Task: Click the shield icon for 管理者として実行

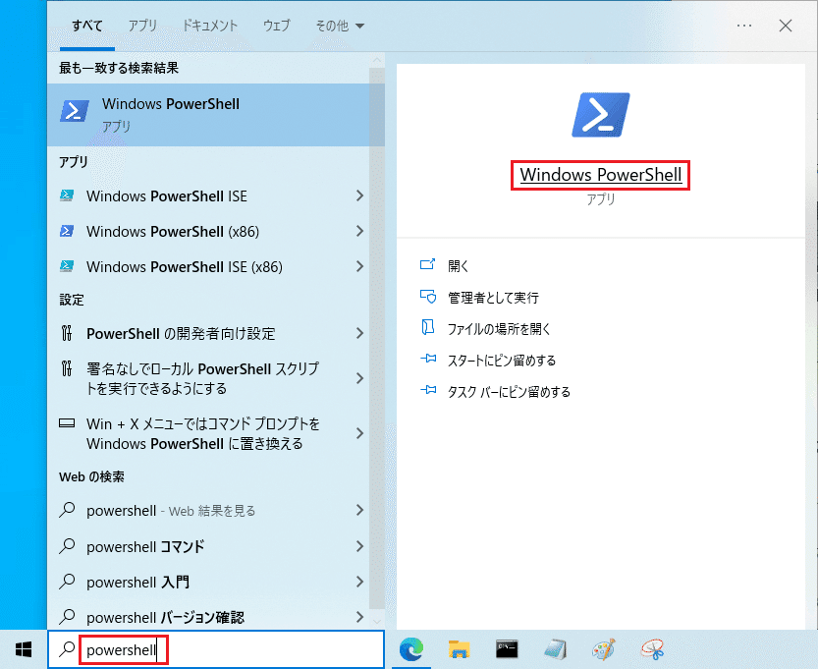Action: point(428,297)
